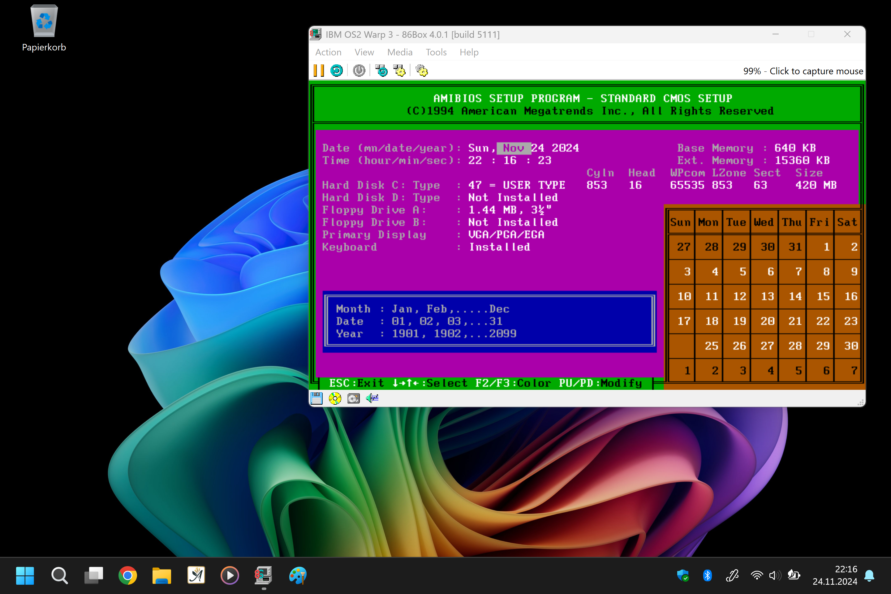The image size is (891, 594).
Task: Open Windows Search from the taskbar
Action: (x=59, y=575)
